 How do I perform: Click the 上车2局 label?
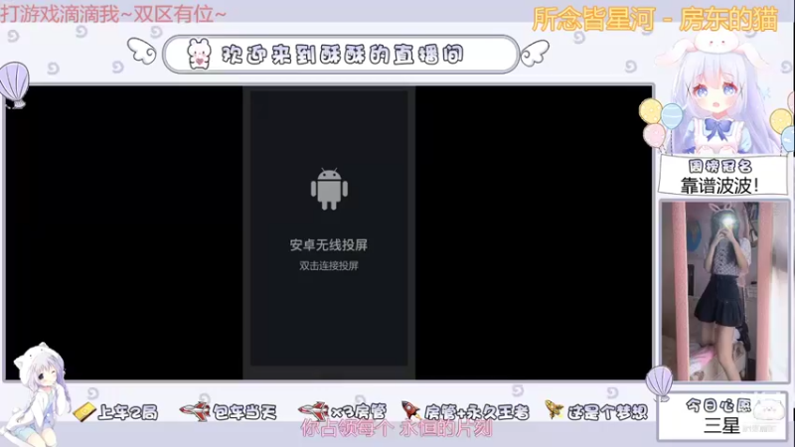pyautogui.click(x=128, y=412)
